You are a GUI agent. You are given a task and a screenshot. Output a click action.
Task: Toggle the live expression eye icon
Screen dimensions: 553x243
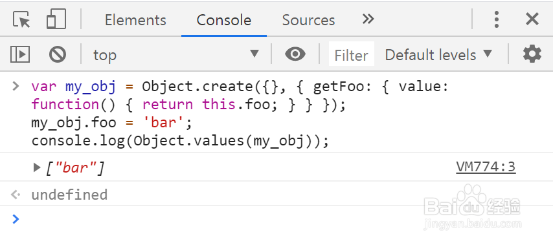click(x=295, y=54)
